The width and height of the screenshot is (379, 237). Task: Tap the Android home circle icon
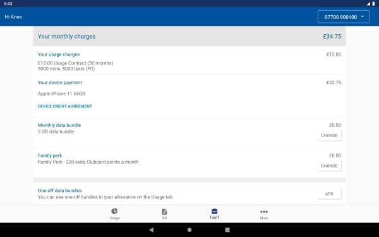click(x=189, y=230)
